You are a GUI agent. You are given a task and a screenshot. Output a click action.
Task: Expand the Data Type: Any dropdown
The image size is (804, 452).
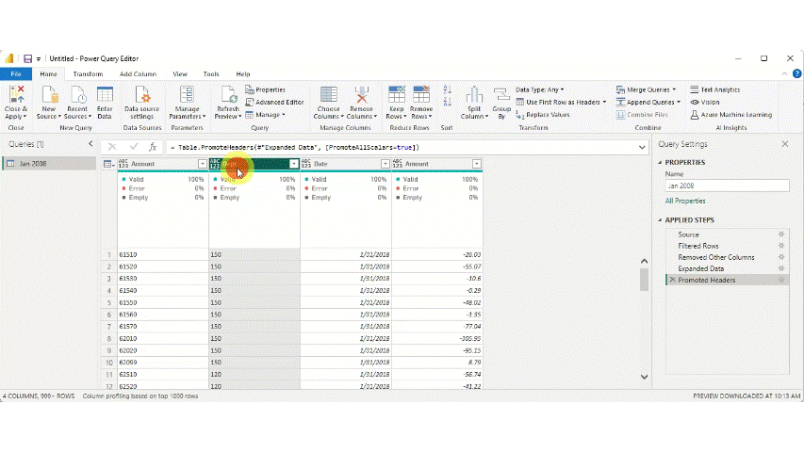point(540,89)
